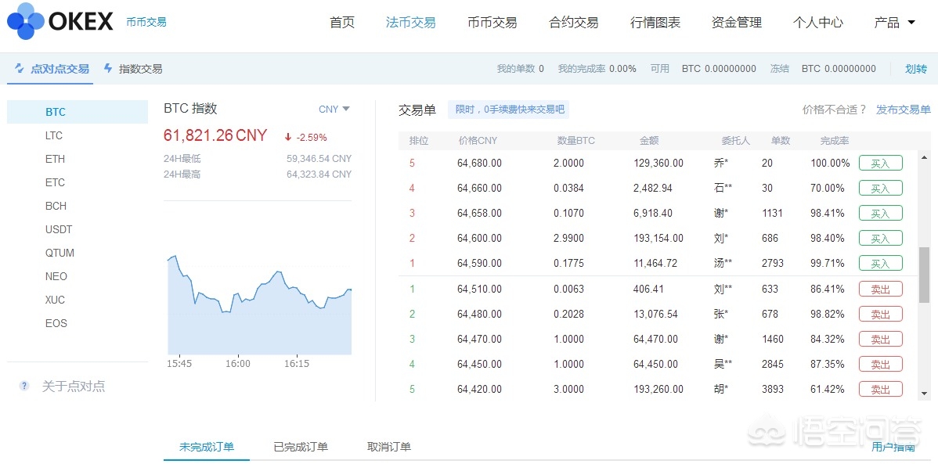Click the 点对点交易 tab icon
The width and height of the screenshot is (938, 464).
coord(20,69)
